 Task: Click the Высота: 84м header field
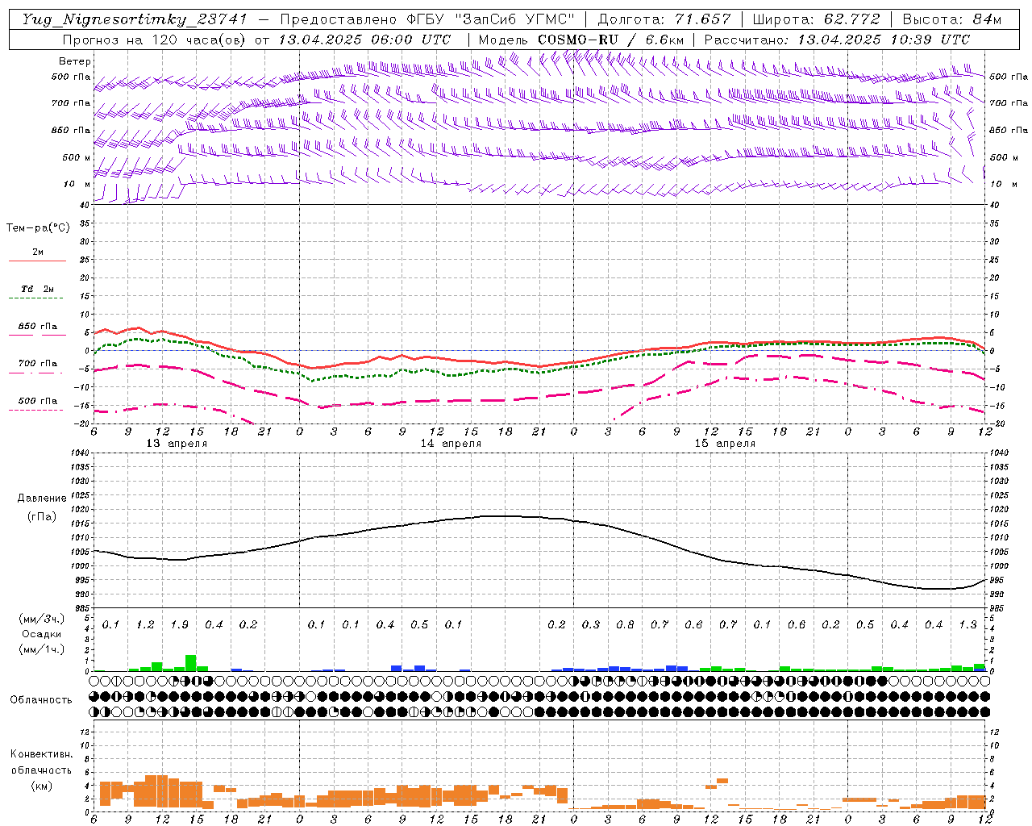click(x=951, y=19)
